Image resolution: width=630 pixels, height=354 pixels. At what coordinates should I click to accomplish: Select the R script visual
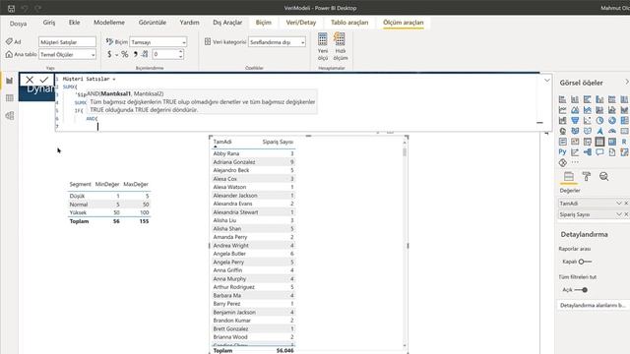coord(624,142)
